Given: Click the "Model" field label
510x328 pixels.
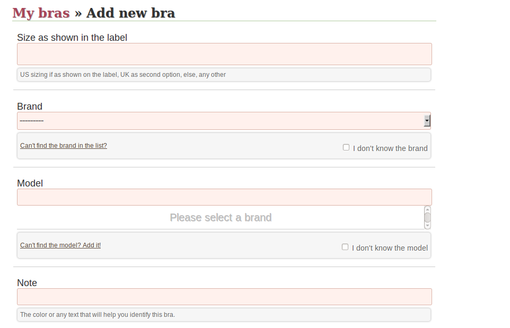Looking at the screenshot, I should point(30,183).
